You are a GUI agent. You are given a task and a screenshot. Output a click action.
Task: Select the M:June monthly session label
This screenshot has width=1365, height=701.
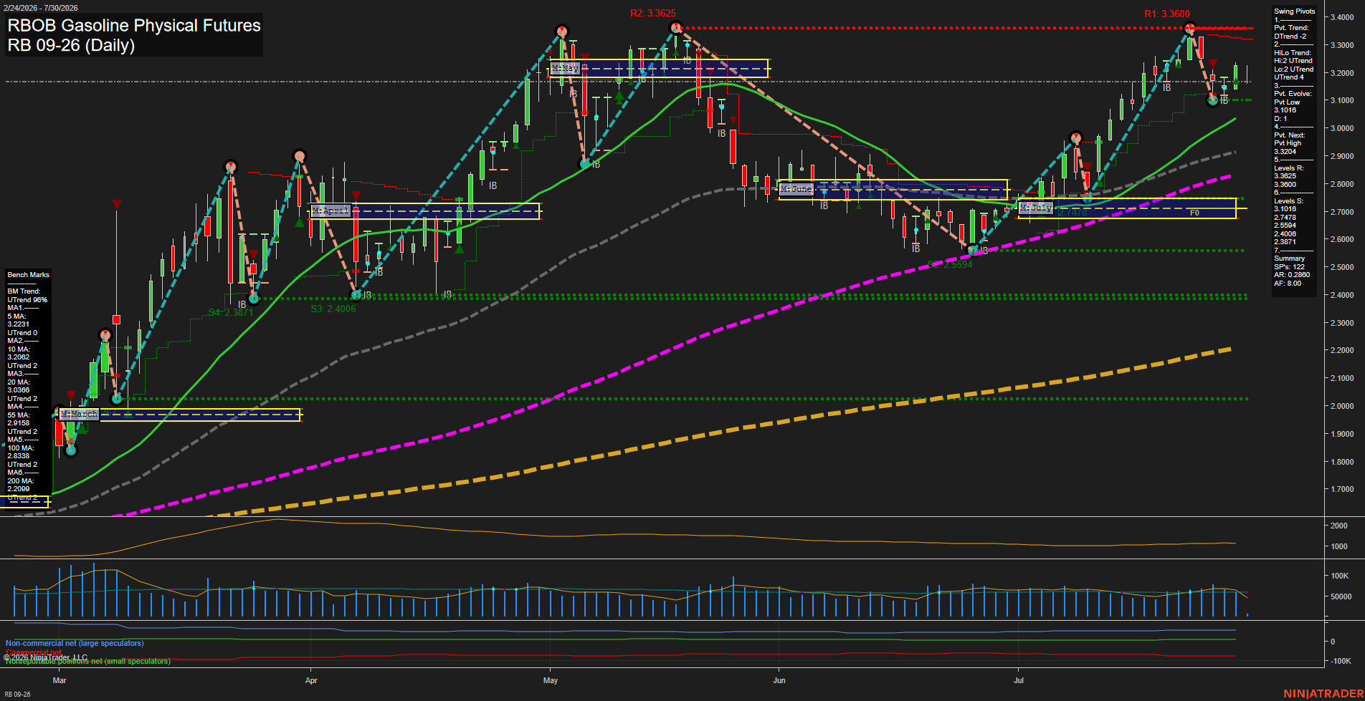click(796, 189)
